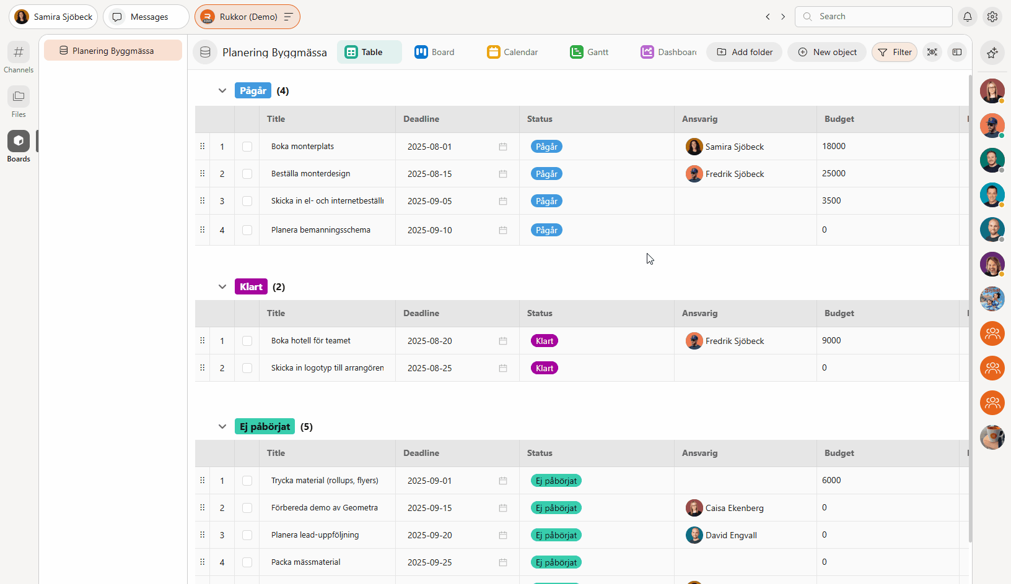Open Samira Sjöbeck profile button
Screen dimensions: 1011x584
tap(53, 17)
